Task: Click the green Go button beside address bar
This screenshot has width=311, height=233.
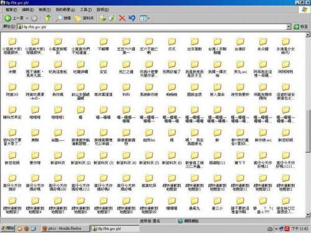Action: click(x=300, y=27)
